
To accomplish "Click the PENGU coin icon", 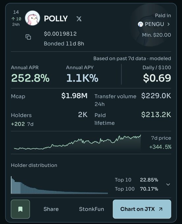I will [x=140, y=24].
